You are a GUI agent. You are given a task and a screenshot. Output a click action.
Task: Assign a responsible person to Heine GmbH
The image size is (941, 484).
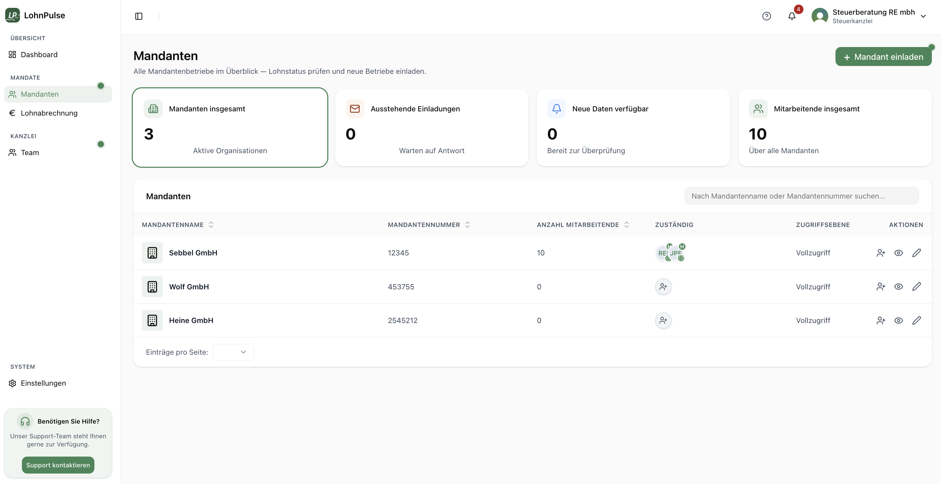point(663,320)
